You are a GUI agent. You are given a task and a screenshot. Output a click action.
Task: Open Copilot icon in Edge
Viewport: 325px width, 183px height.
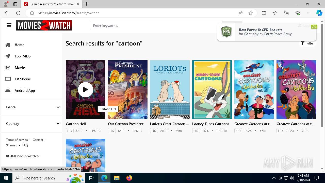click(x=319, y=13)
